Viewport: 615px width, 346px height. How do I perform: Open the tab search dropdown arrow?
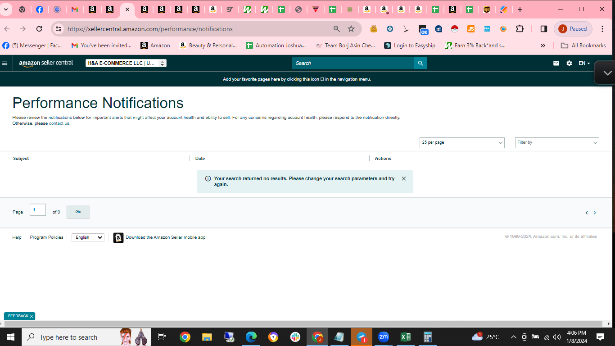(6, 9)
